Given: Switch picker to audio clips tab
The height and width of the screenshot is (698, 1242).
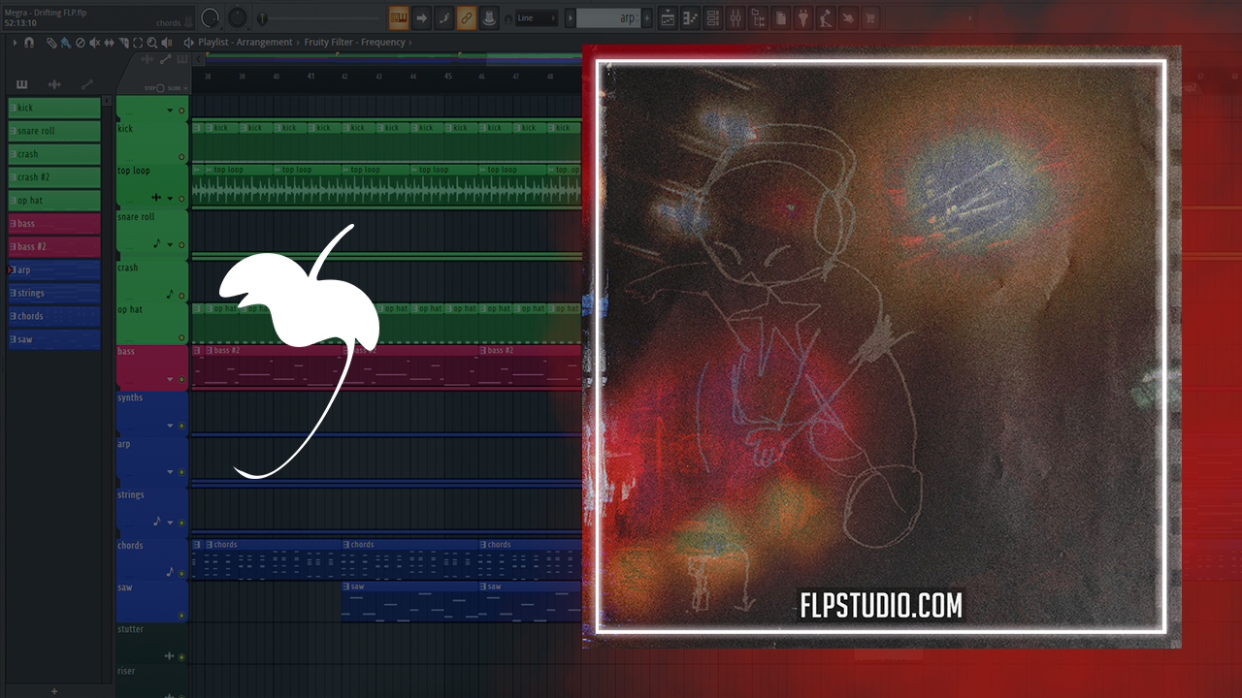Looking at the screenshot, I should 54,85.
